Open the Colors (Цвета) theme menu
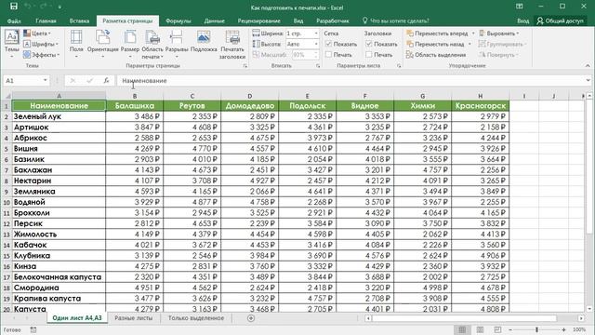The image size is (595, 335). coord(37,33)
